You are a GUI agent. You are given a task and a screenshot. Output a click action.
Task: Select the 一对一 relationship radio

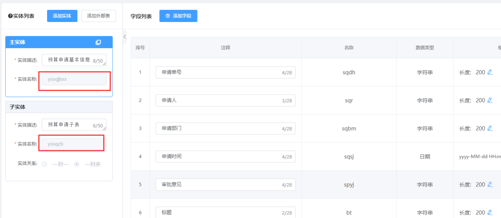[45, 164]
